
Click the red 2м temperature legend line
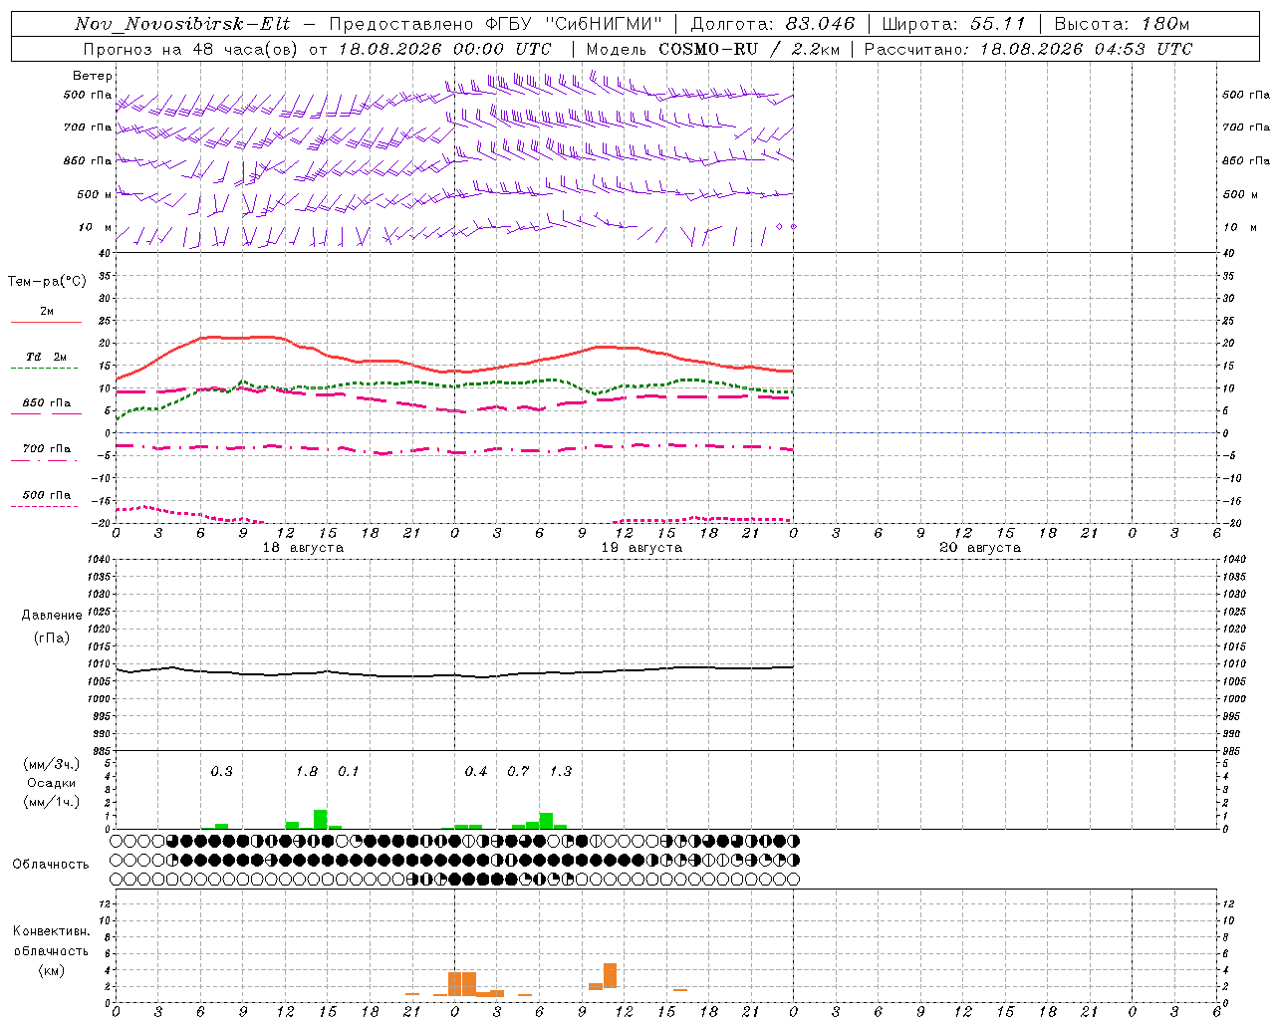click(46, 322)
